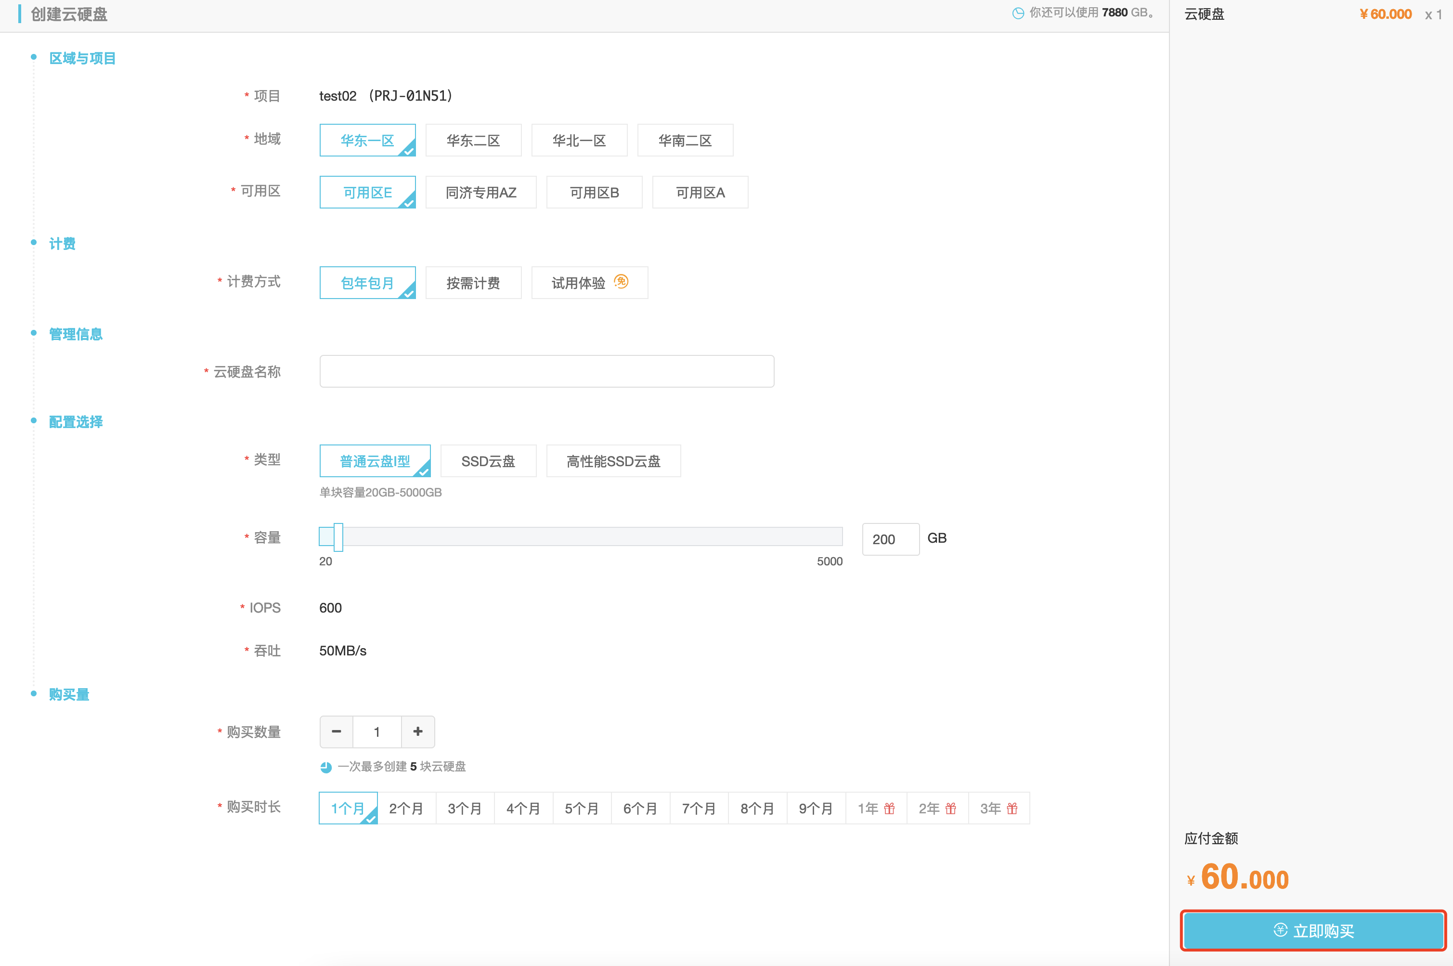The height and width of the screenshot is (966, 1453).
Task: Choose 2个月 purchase duration
Action: (x=406, y=808)
